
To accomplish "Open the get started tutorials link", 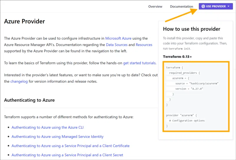I will [x=139, y=63].
